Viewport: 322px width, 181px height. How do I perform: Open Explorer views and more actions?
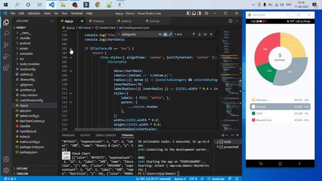52,21
